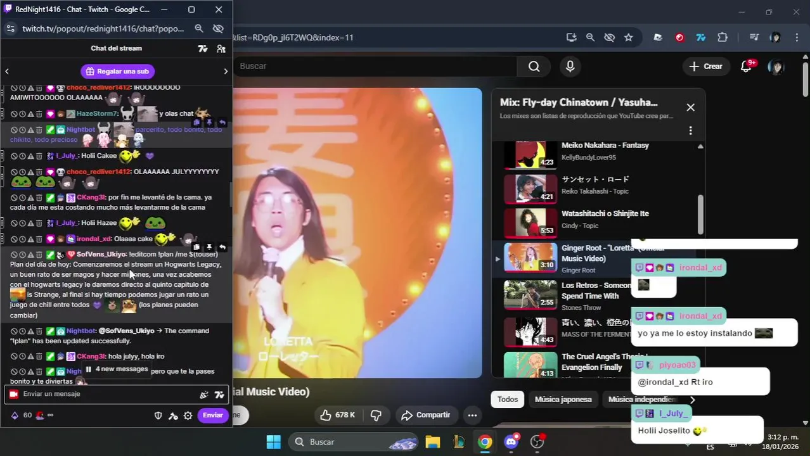Image resolution: width=810 pixels, height=456 pixels.
Task: Open CKang3l username on hola julyy message
Action: point(91,357)
